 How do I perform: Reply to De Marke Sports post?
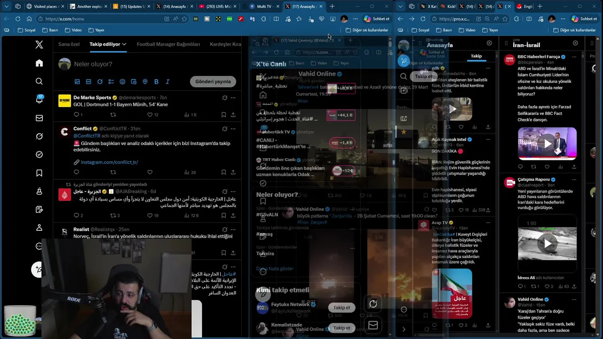tap(76, 114)
